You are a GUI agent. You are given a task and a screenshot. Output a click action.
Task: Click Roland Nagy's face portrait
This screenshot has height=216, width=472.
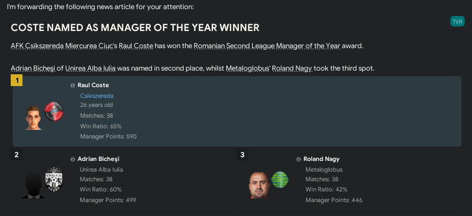(259, 184)
